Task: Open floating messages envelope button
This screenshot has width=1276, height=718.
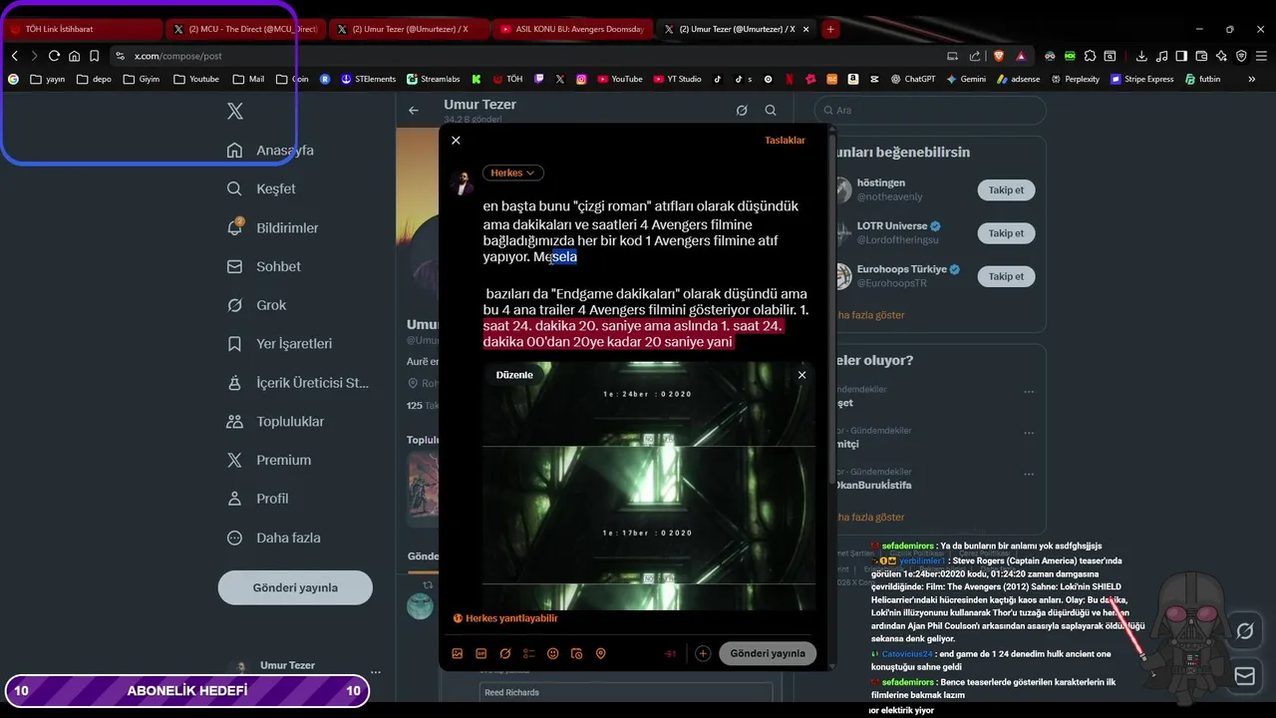Action: 1245,675
